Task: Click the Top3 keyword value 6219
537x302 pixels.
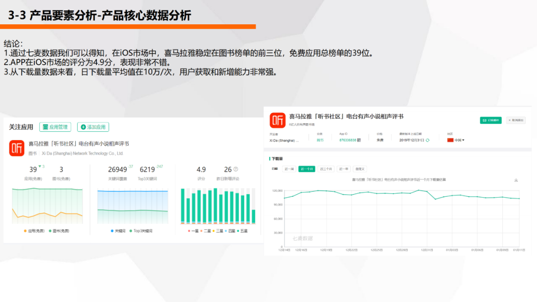Action: (147, 170)
